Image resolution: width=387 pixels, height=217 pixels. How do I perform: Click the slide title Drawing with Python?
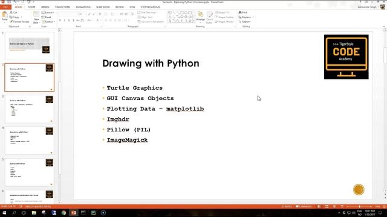151,63
